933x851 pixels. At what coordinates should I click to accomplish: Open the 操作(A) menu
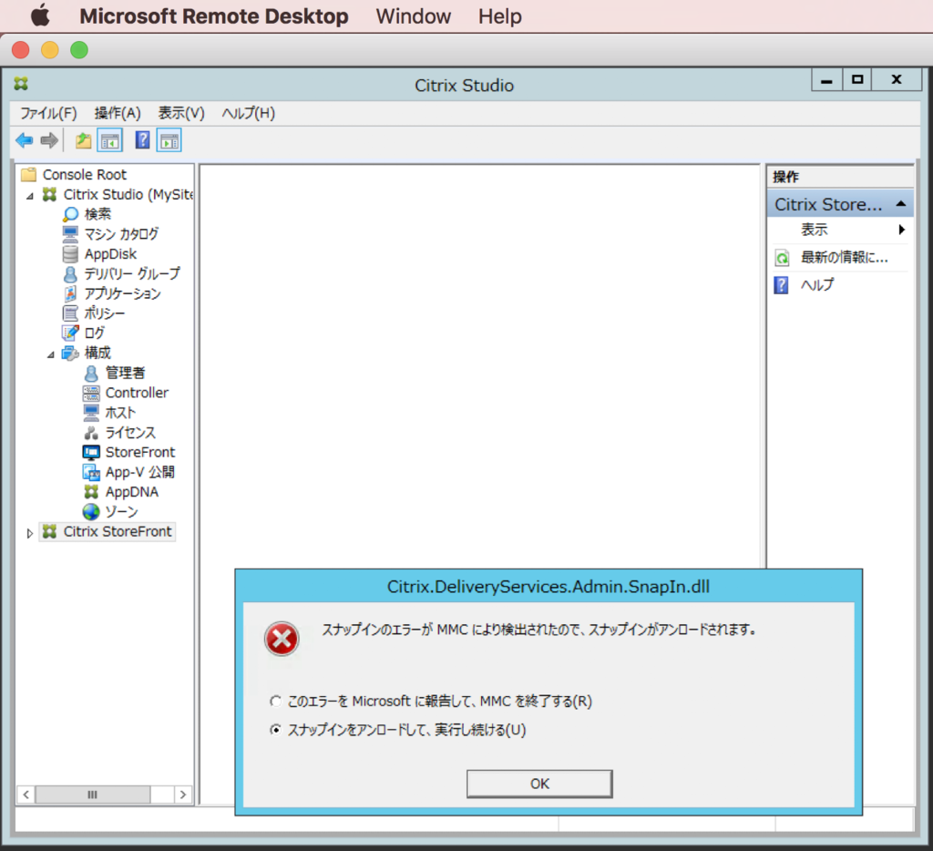click(118, 113)
